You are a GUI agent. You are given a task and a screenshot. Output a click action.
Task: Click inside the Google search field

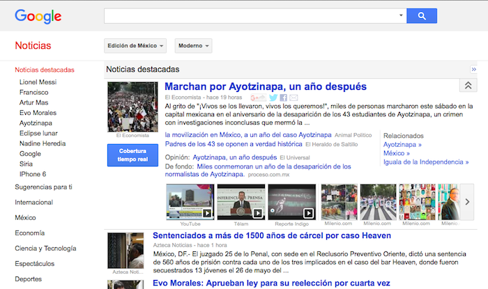pyautogui.click(x=250, y=15)
